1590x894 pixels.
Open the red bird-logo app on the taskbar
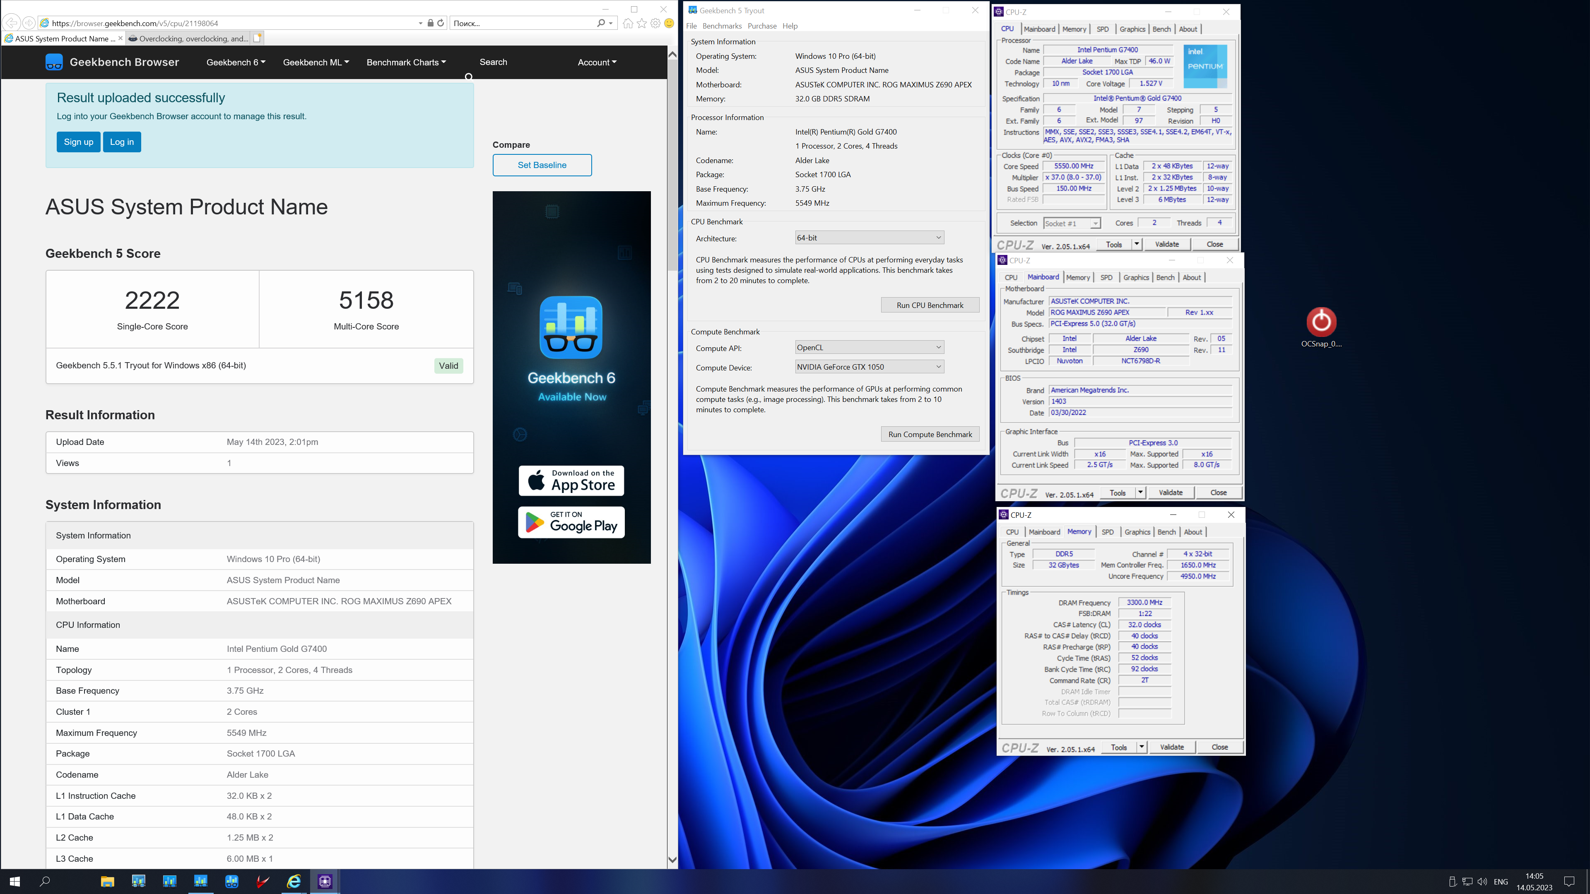[263, 881]
